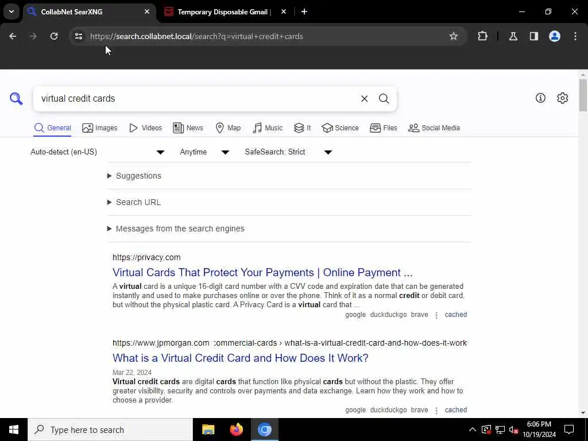
Task: Click the SearXNG magnifier logo
Action: 16,99
